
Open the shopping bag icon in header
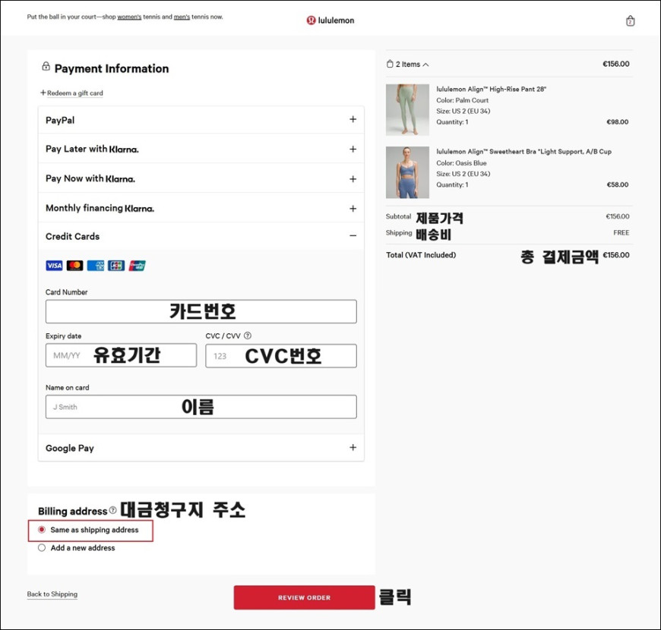click(630, 20)
